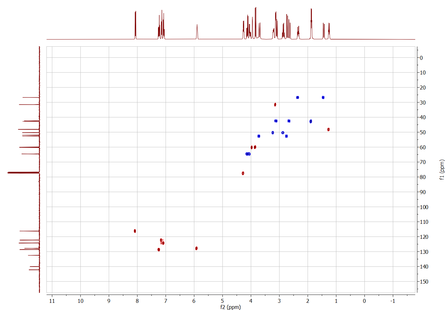This screenshot has height=310, width=445.
Task: Select the blue peak pair near 4.1 ppm, 64 ppm
Action: click(248, 154)
